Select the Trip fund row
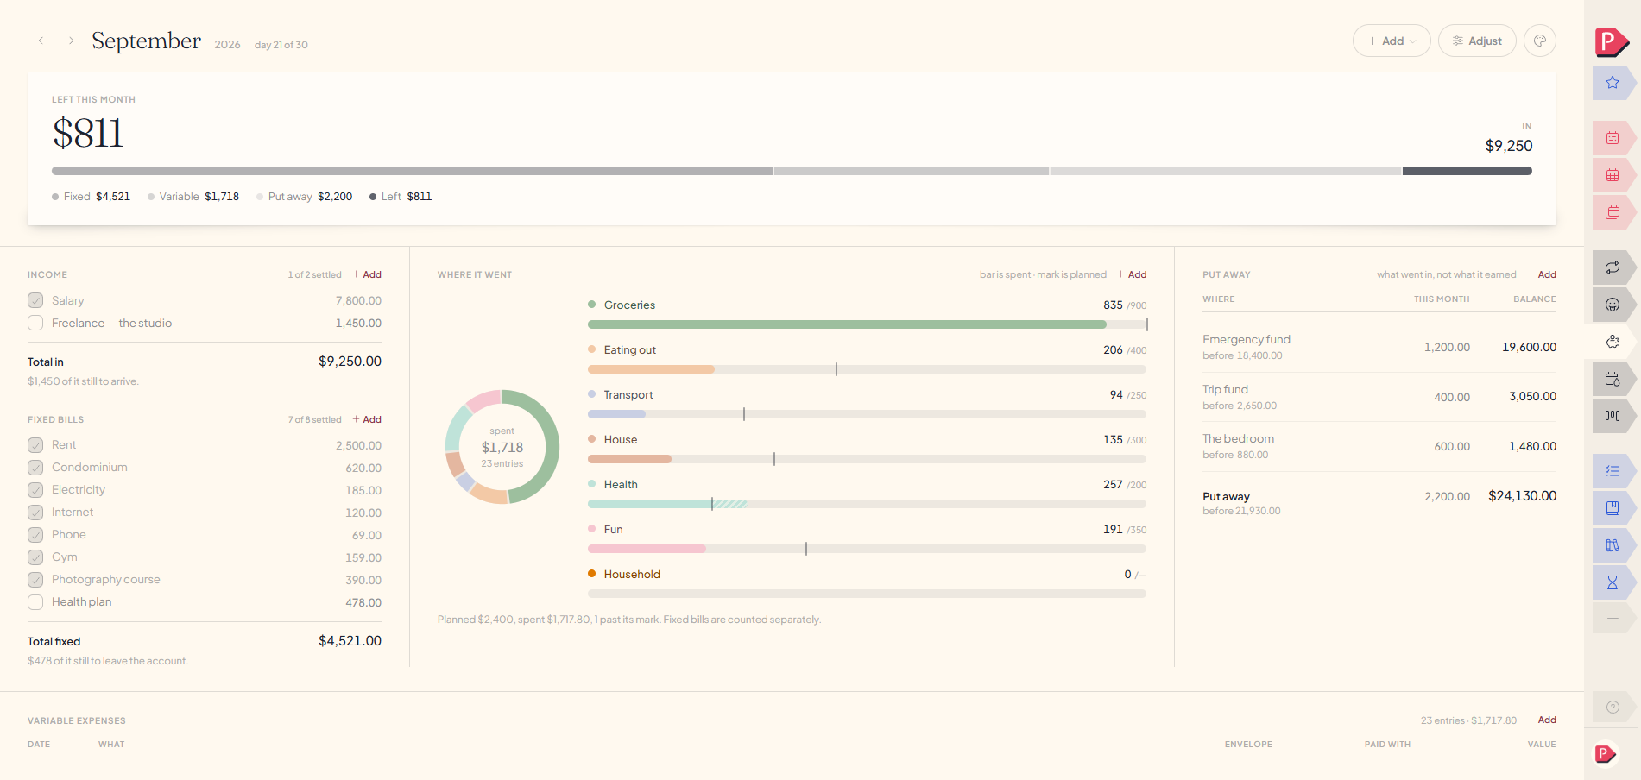Image resolution: width=1641 pixels, height=780 pixels. (x=1379, y=397)
